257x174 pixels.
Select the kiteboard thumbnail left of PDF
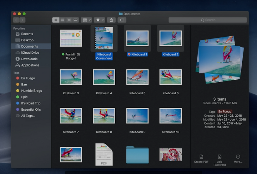click(x=71, y=154)
